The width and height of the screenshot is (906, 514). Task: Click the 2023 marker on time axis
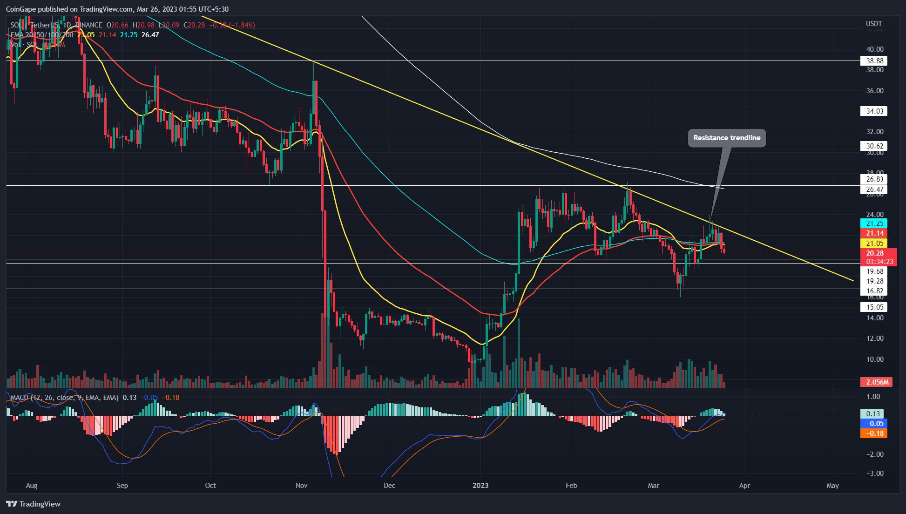coord(480,486)
